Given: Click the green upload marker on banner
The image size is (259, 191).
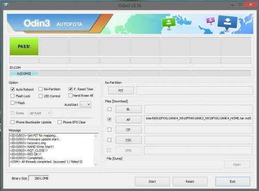Looking at the screenshot, I should click(168, 23).
